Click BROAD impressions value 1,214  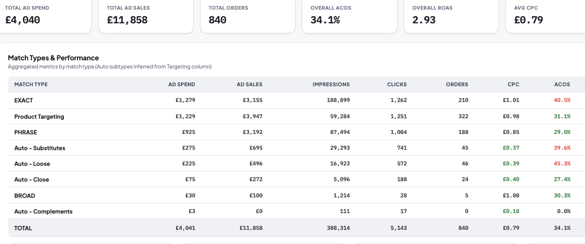(x=341, y=195)
